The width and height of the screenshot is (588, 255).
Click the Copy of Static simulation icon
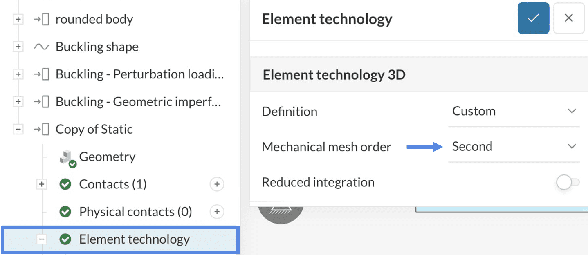point(41,129)
